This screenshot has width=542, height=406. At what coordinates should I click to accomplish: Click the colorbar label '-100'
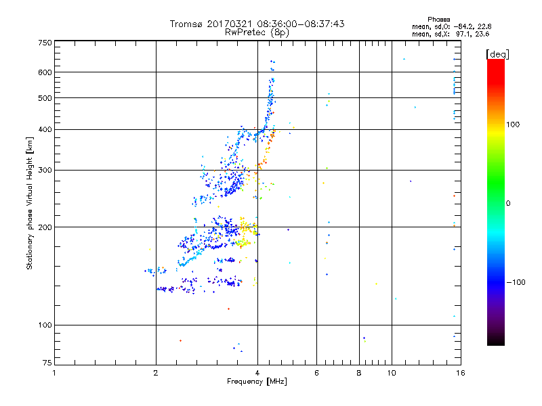pos(516,282)
